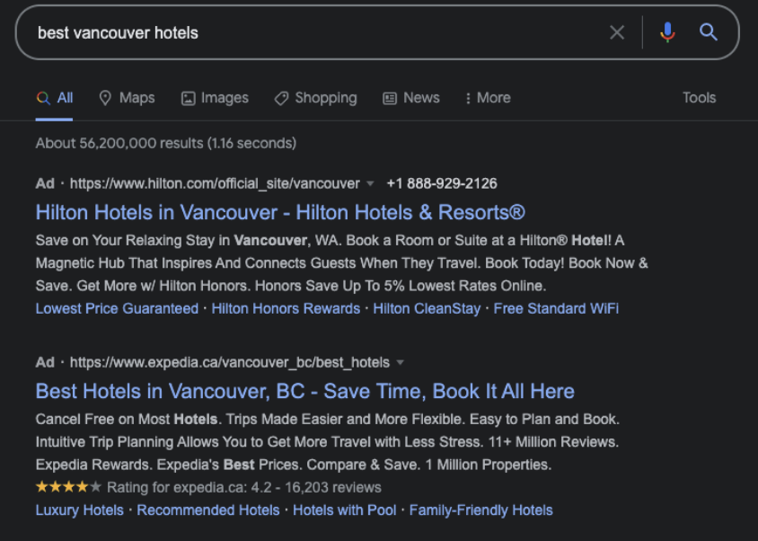Click the Luxury Hotels sitelink
The height and width of the screenshot is (541, 758).
pos(80,510)
